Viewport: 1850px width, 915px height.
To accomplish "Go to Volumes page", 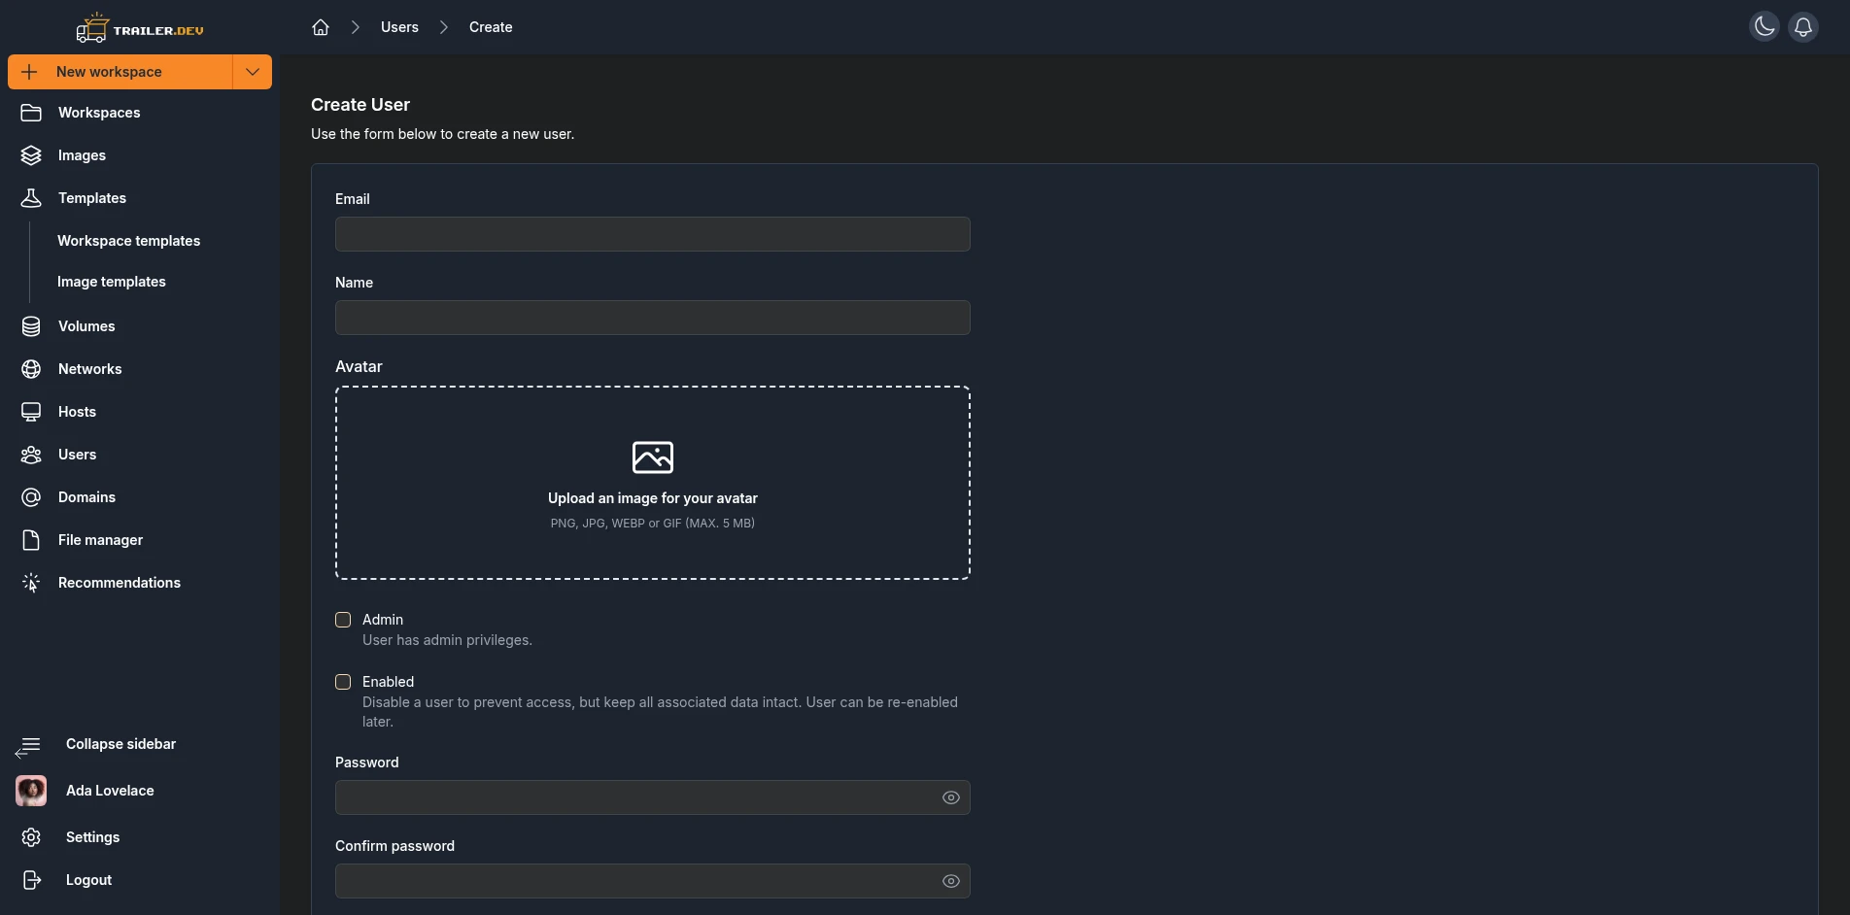I will click(x=140, y=326).
